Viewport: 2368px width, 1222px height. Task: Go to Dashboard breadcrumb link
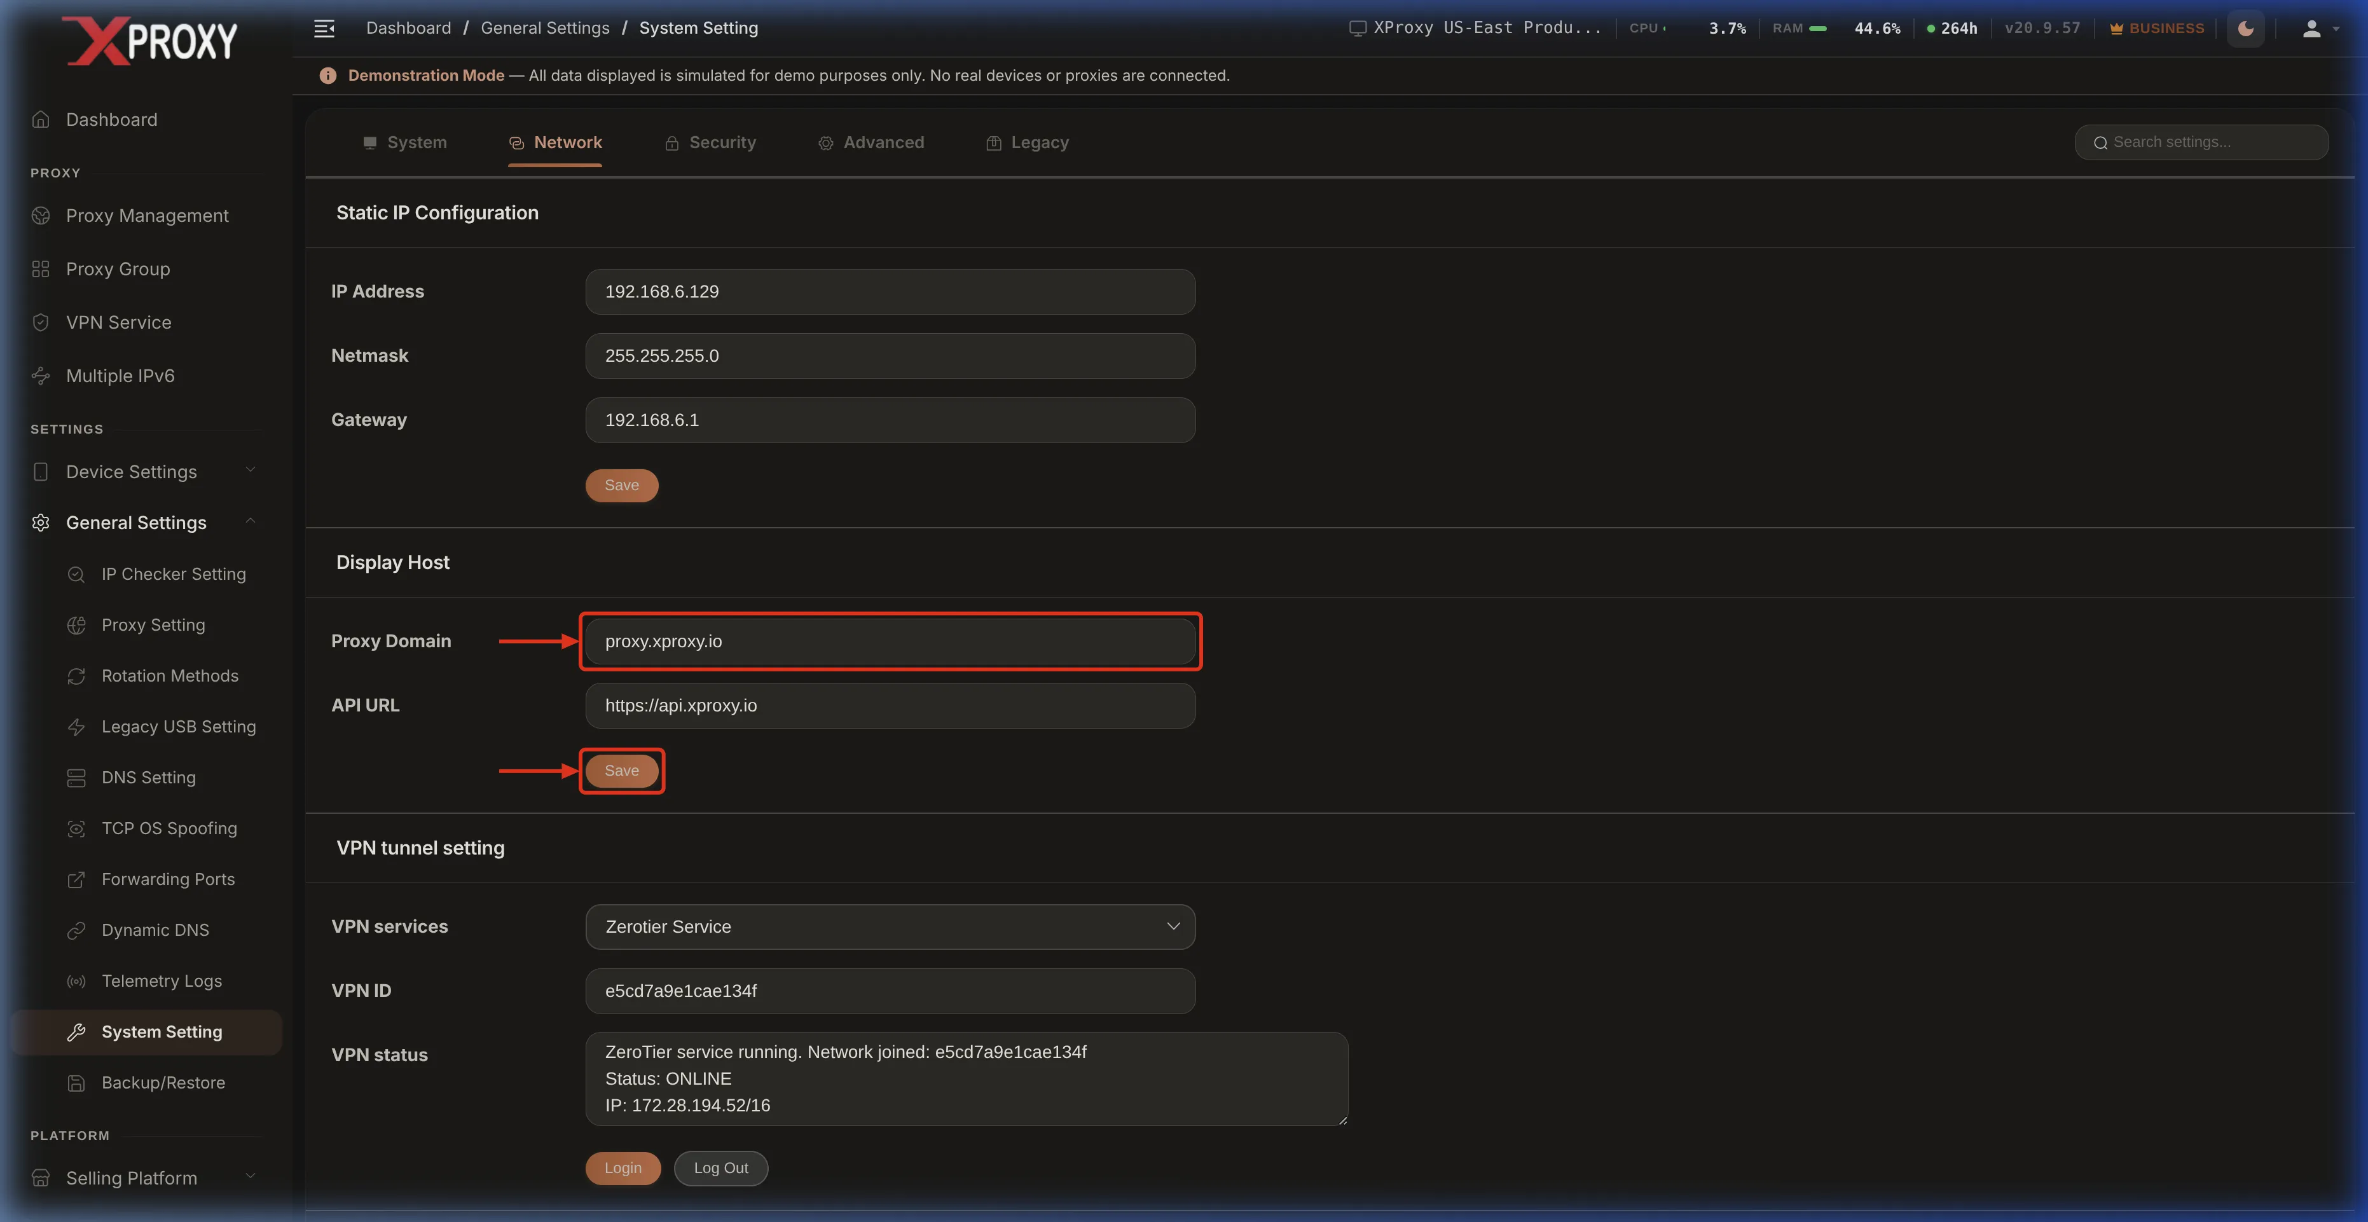tap(408, 29)
